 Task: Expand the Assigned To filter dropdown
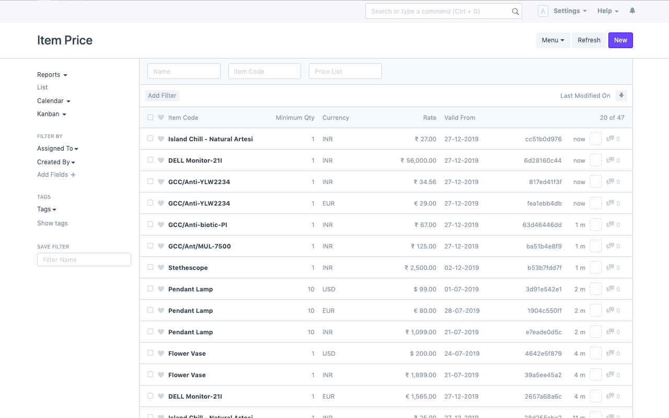(57, 149)
